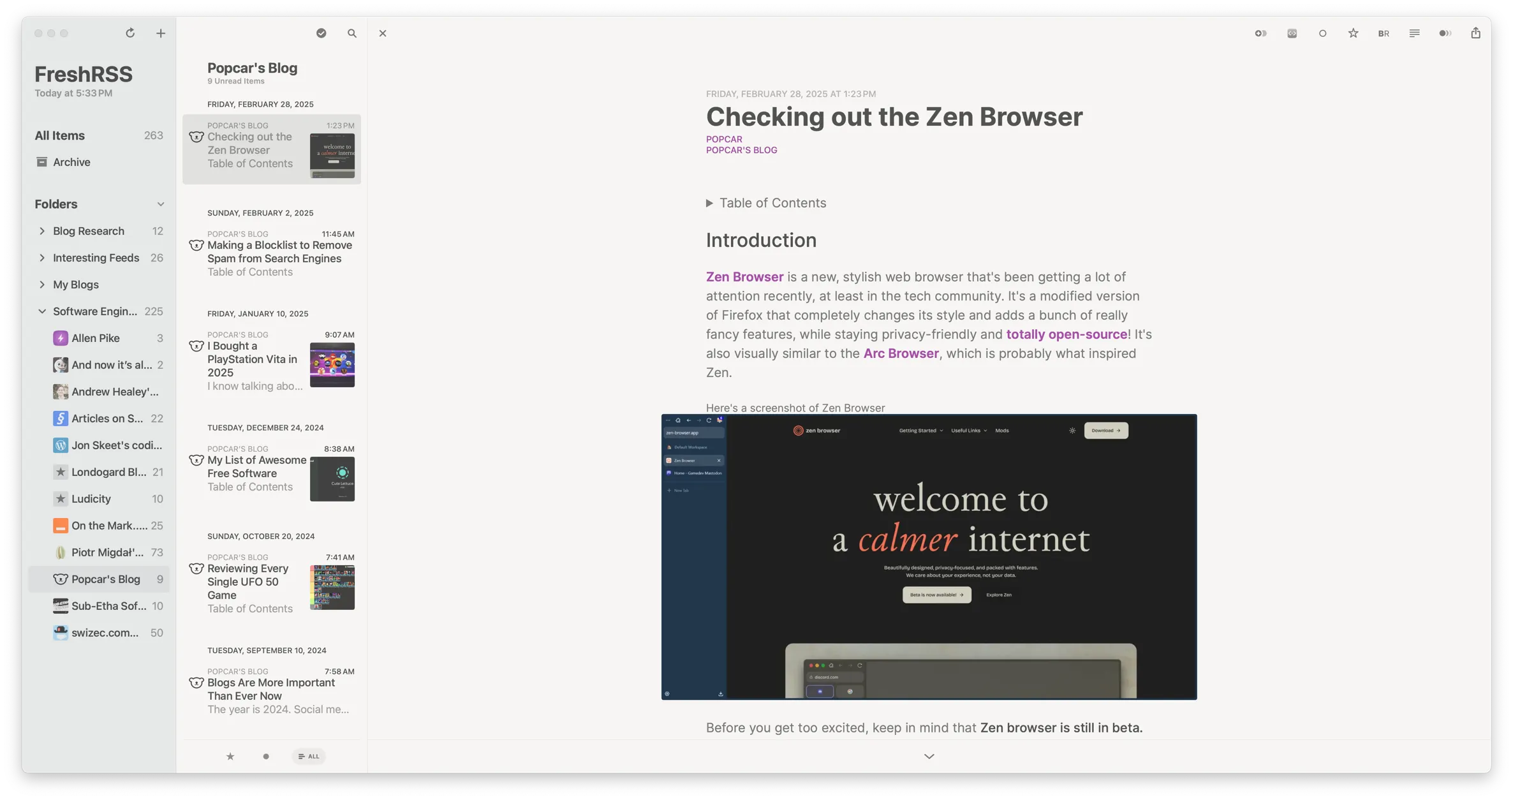This screenshot has height=800, width=1513.
Task: Switch to the starred items filter
Action: 230,756
